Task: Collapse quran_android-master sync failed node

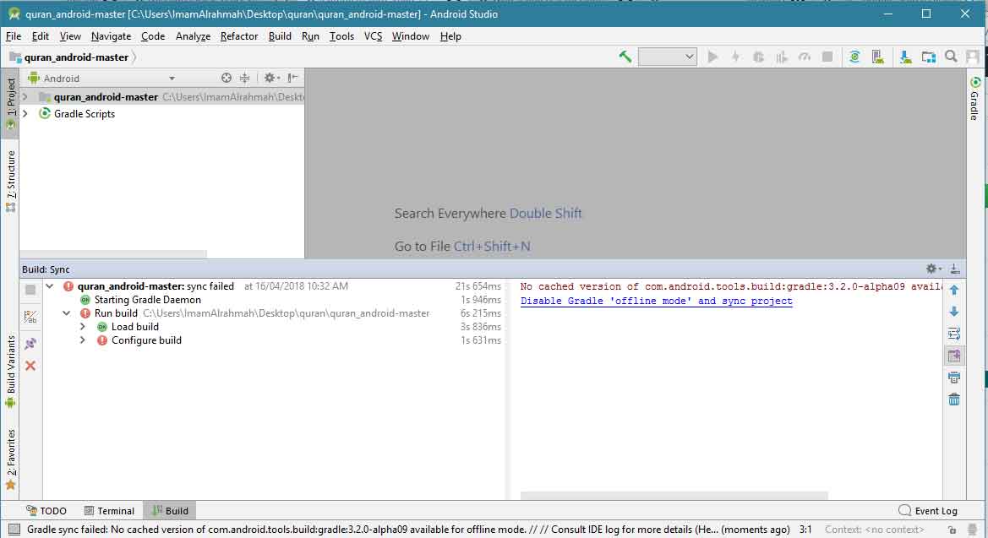Action: pyautogui.click(x=50, y=286)
